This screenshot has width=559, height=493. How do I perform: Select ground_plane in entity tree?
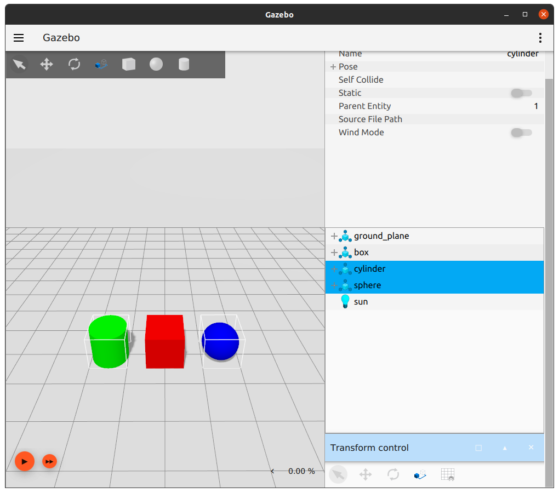pyautogui.click(x=435, y=236)
